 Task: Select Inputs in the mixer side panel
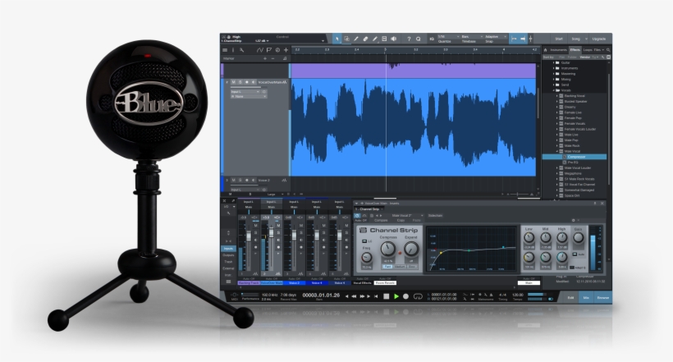pyautogui.click(x=228, y=249)
